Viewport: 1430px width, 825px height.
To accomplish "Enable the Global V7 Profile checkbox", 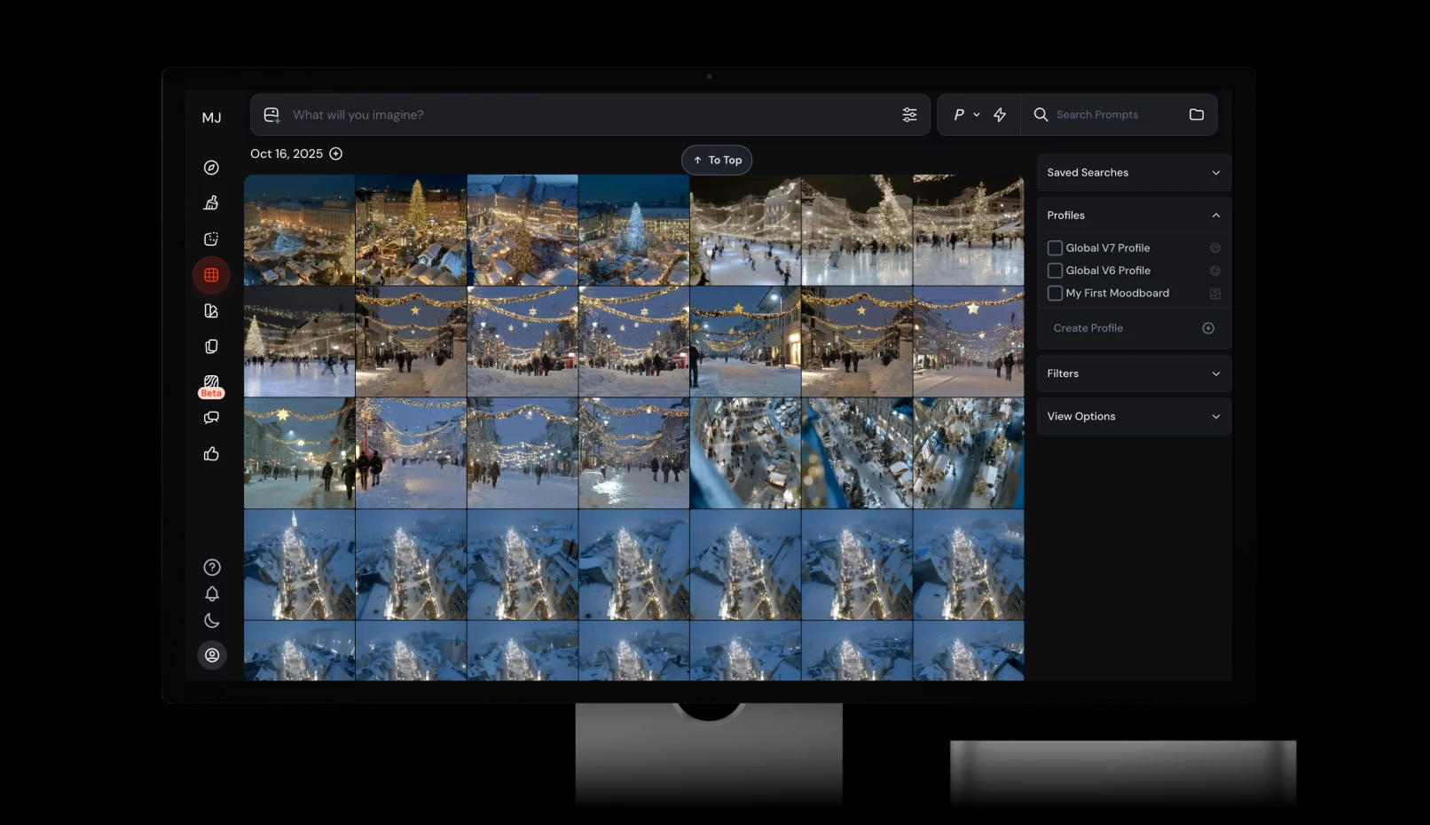I will pyautogui.click(x=1055, y=248).
